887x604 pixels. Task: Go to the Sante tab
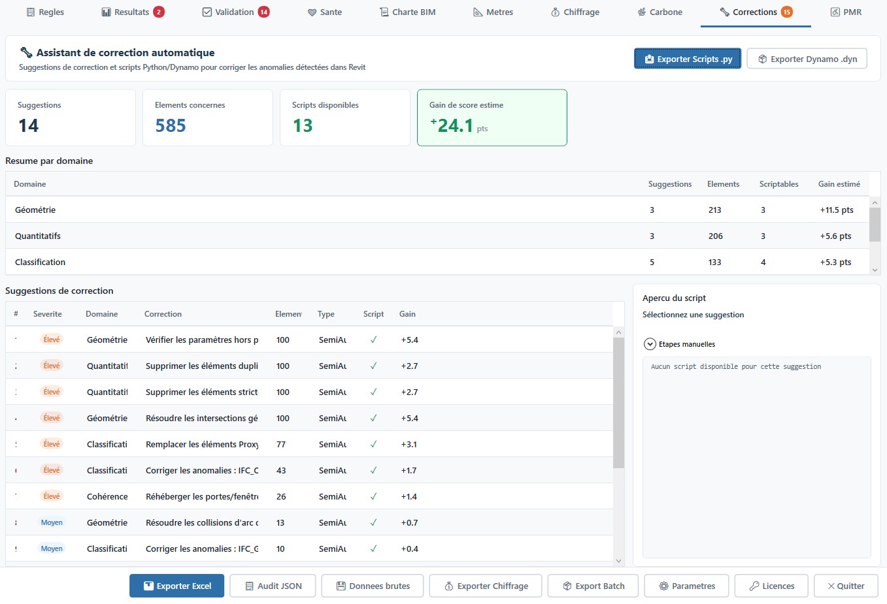pos(325,12)
